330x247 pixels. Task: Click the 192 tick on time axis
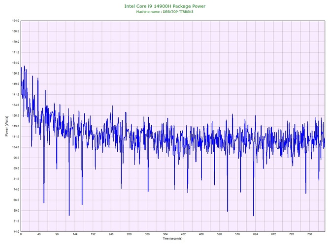[93, 234]
